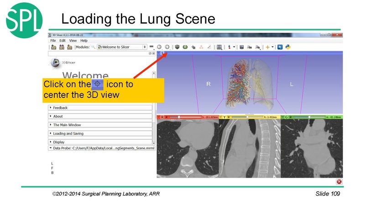The width and height of the screenshot is (365, 205).
Task: Expand The Main Window section
Action: (x=100, y=125)
